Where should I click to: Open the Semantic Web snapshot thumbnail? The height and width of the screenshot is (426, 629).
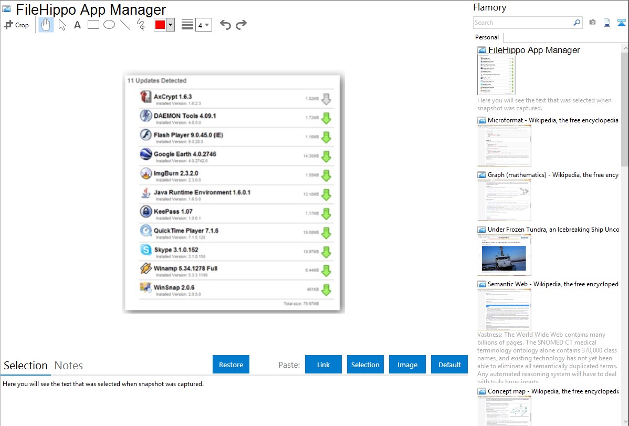click(x=504, y=309)
